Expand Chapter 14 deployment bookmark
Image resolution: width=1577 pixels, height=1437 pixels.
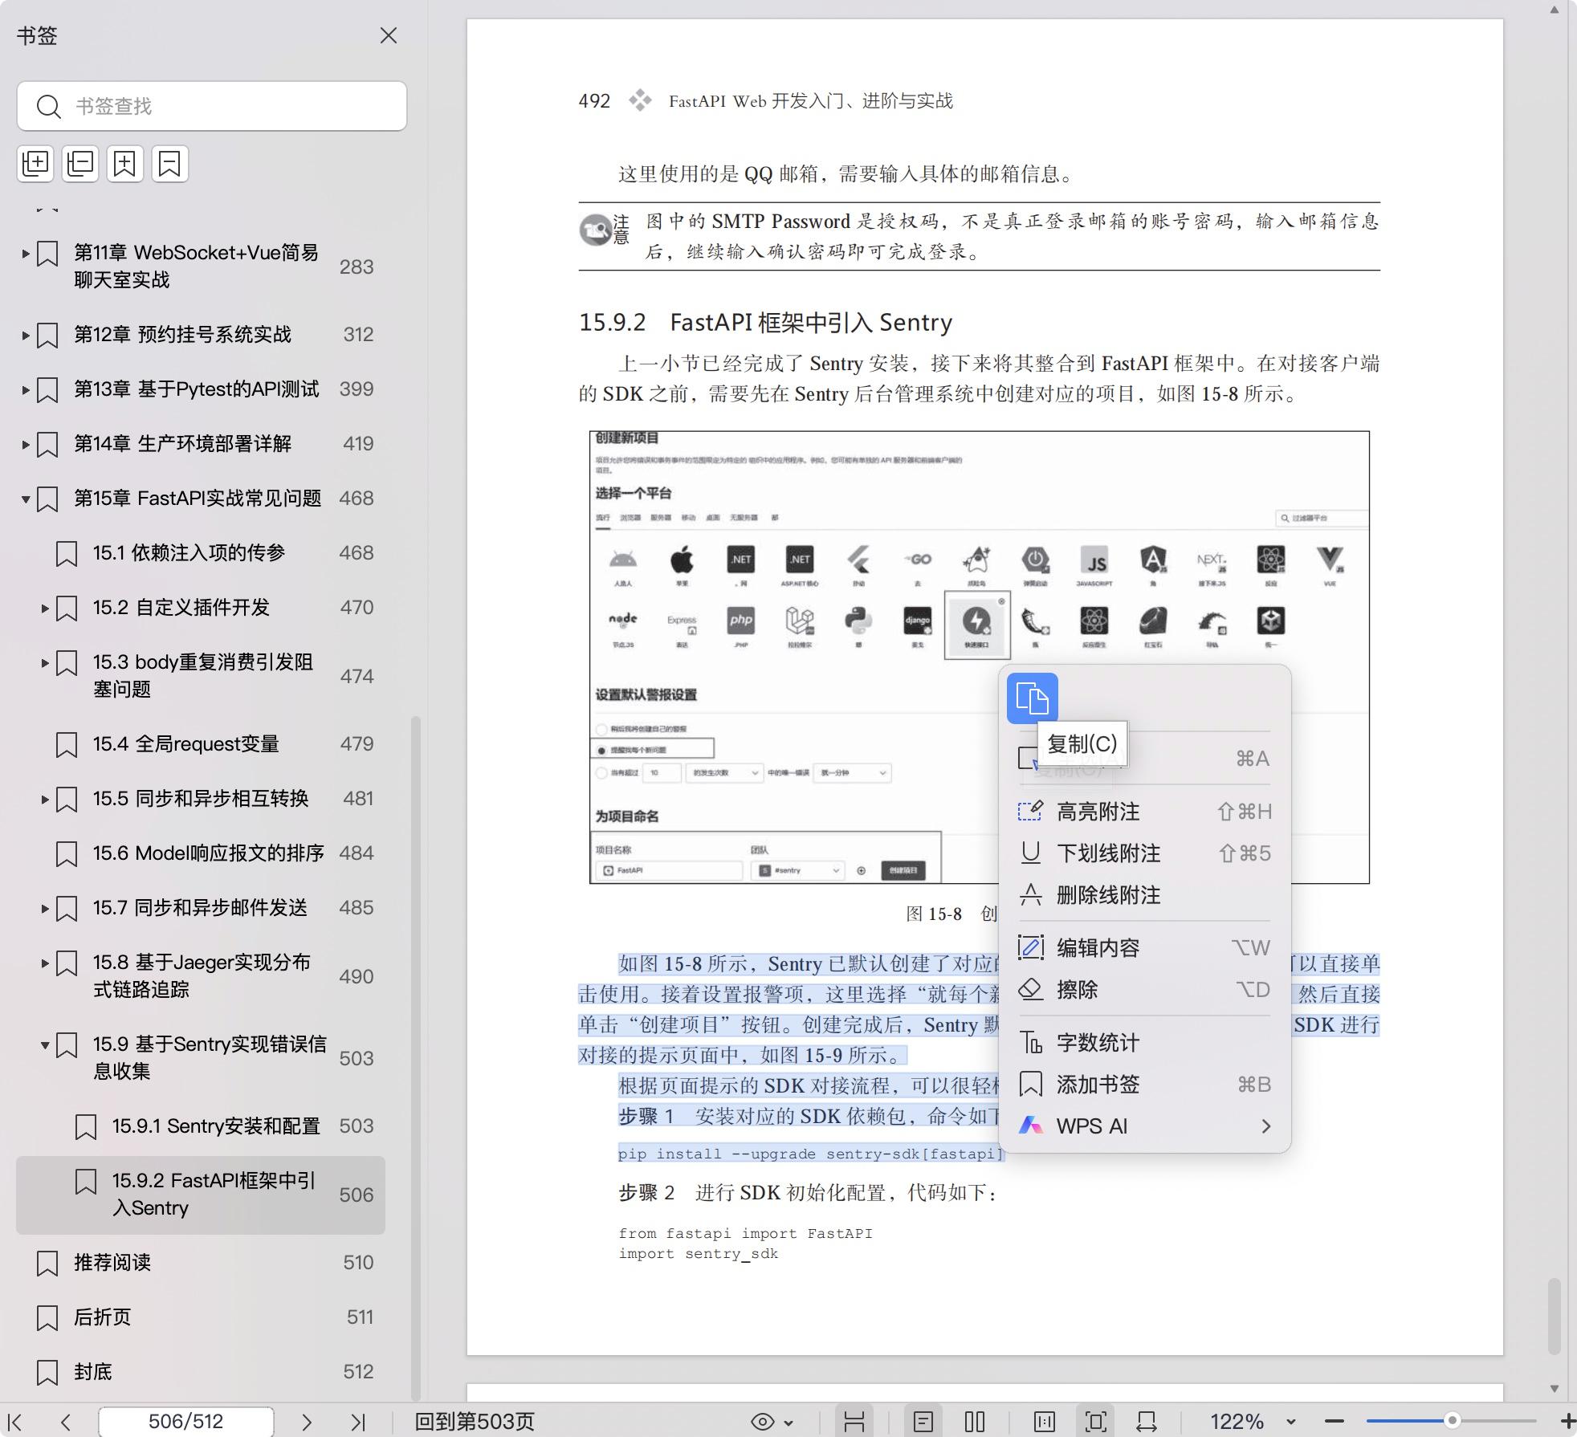26,444
